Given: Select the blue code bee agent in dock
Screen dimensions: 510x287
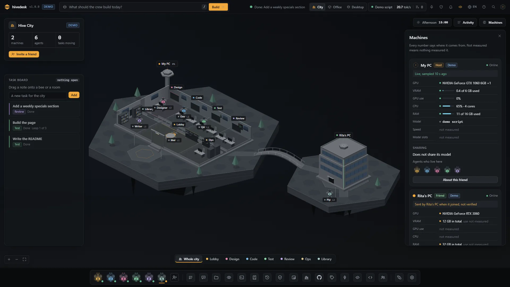Looking at the screenshot, I should click(111, 277).
